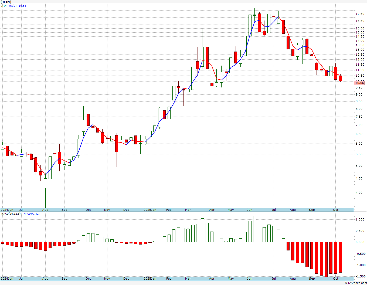Select the 14.00 price axis label
The image size is (367, 285).
[x=360, y=41]
